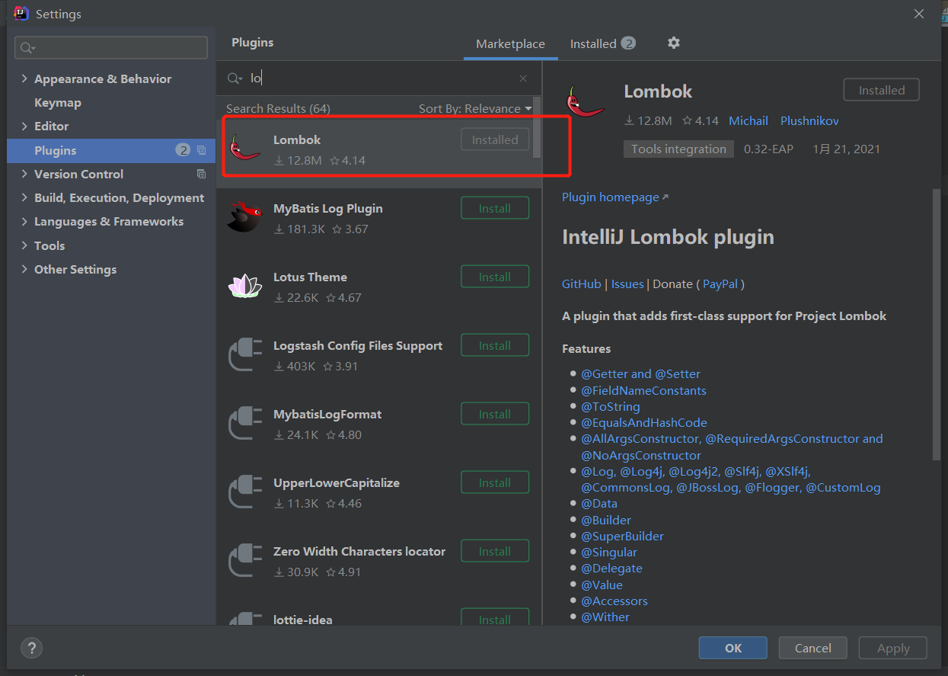
Task: Open the Issues link
Action: (x=627, y=284)
